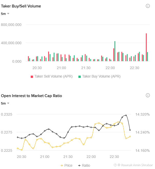Click the 800,000.000 y-axis label

(11, 25)
